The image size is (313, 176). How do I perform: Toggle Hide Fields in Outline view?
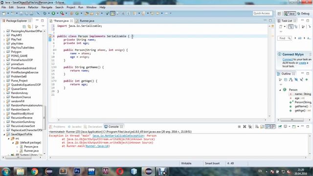click(296, 80)
